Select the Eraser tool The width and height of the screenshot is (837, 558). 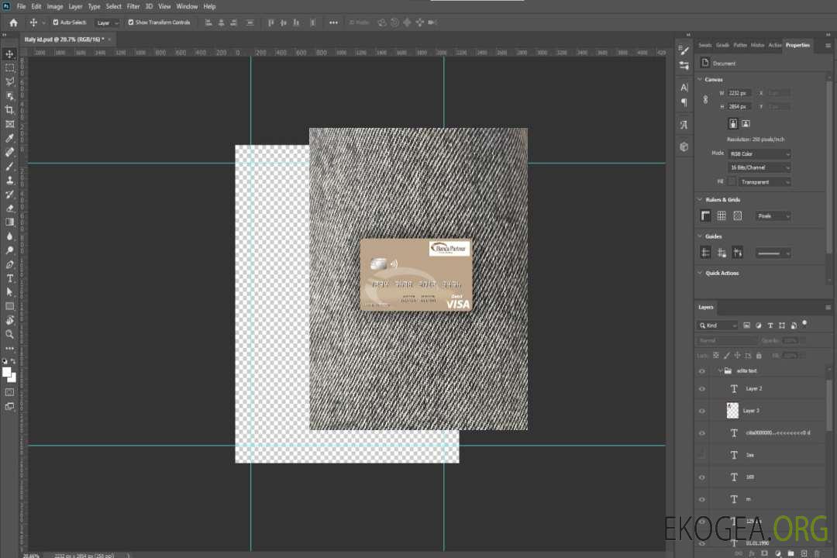tap(10, 208)
